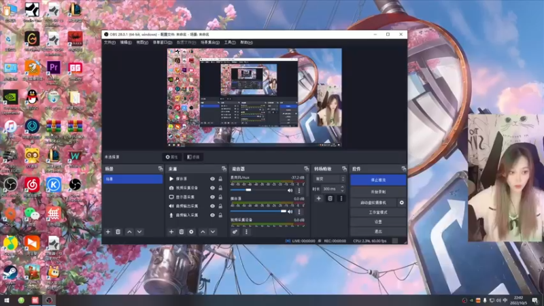Open the QQ penguin desktop icon

(x=32, y=97)
